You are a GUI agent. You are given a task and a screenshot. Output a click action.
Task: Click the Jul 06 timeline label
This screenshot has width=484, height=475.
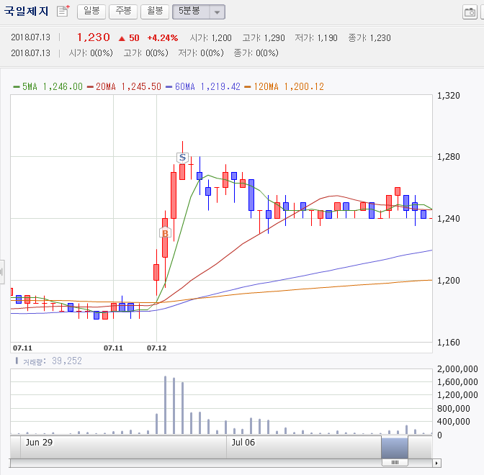pos(243,443)
